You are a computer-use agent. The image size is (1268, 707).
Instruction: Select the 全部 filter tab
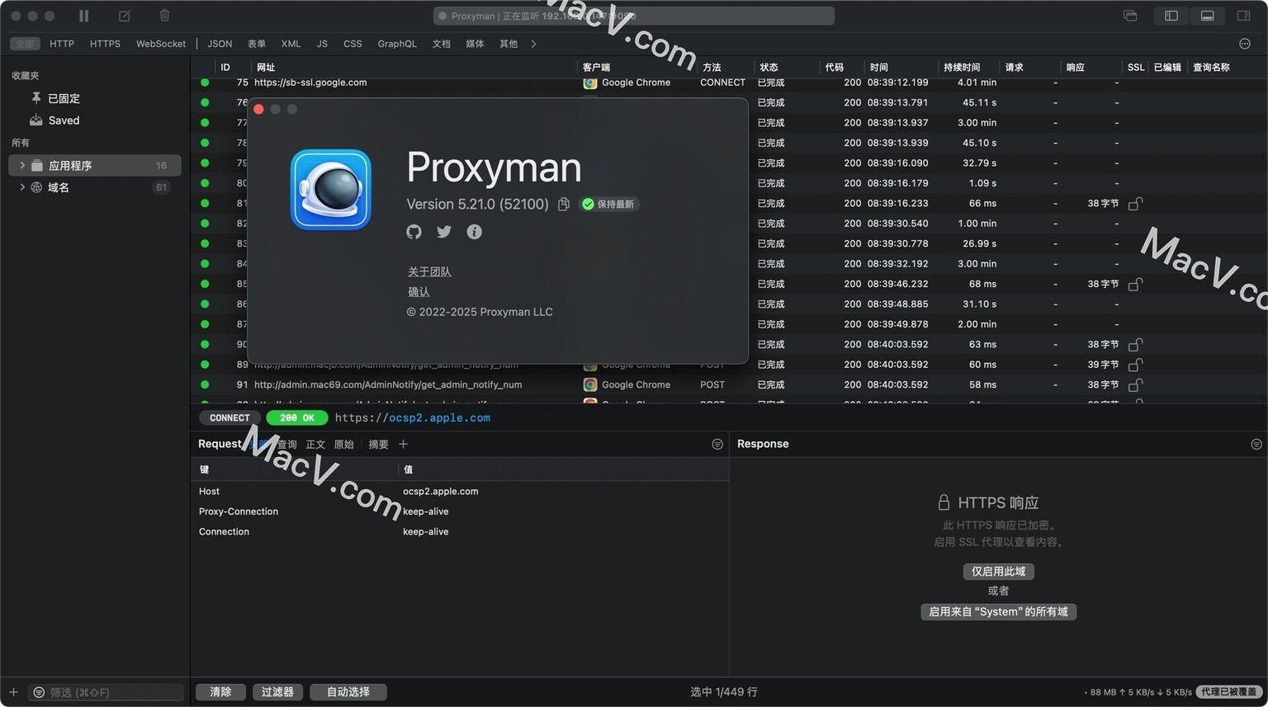click(25, 44)
